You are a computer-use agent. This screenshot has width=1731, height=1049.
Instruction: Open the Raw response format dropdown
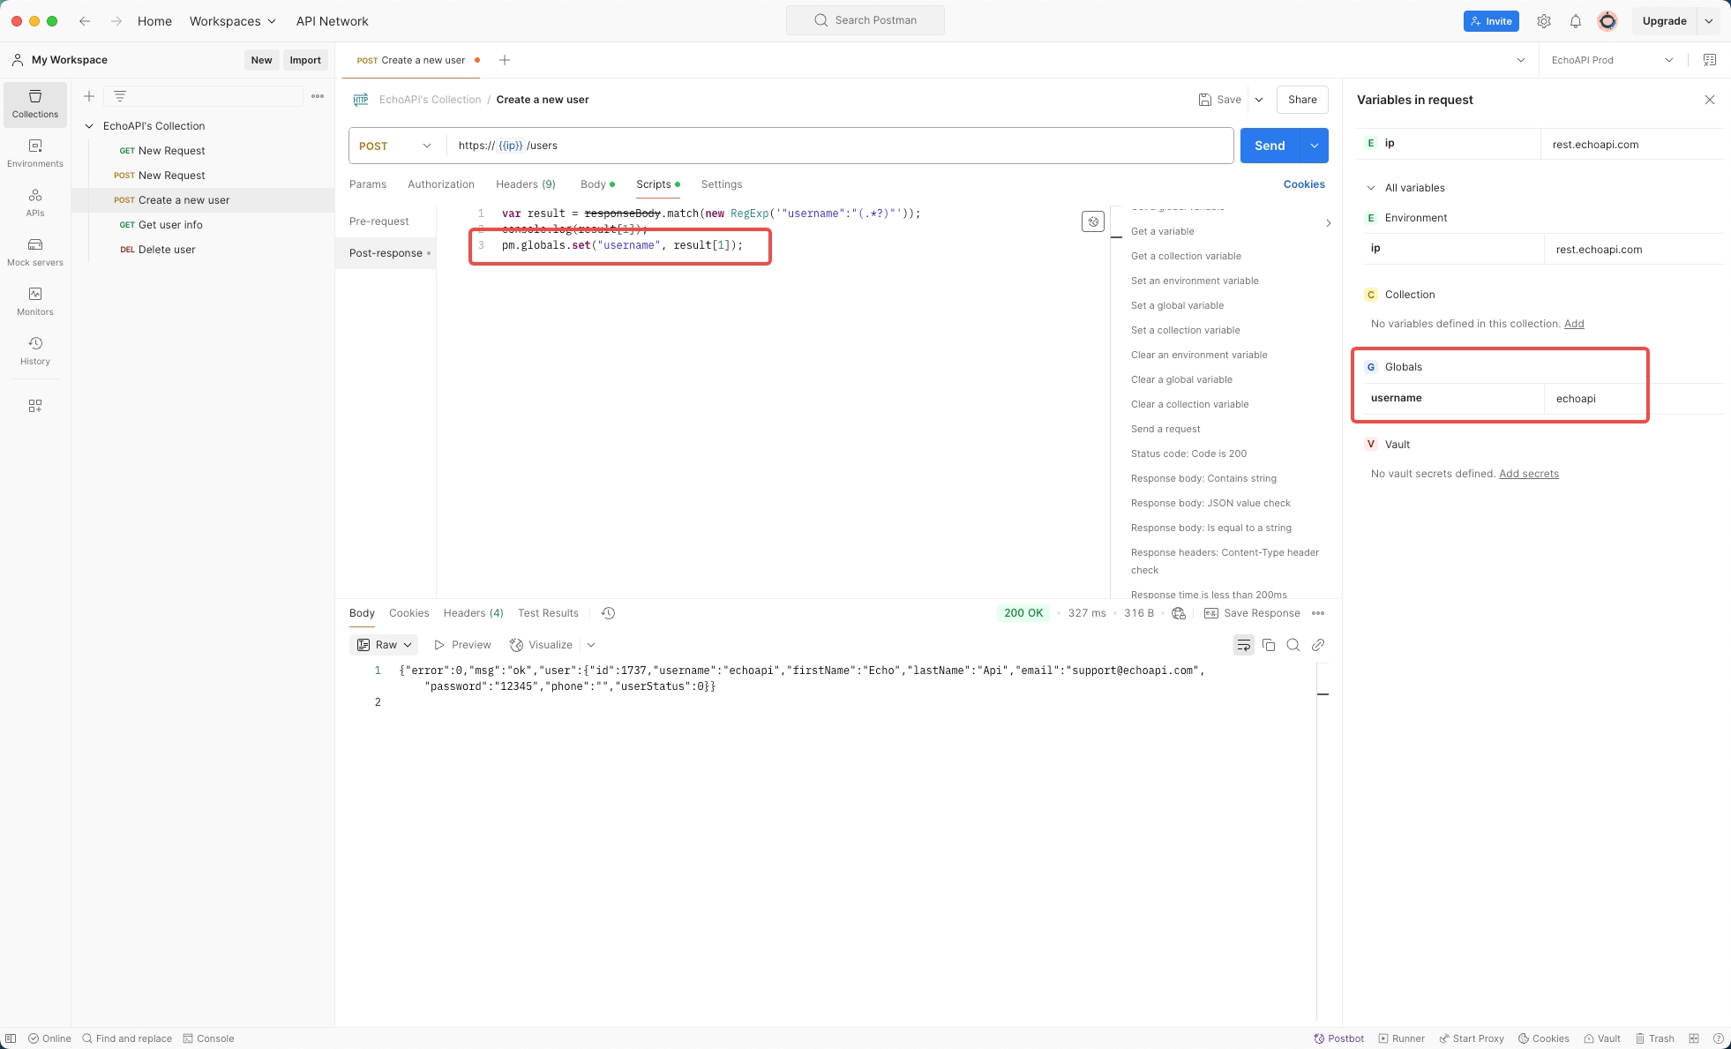point(385,645)
